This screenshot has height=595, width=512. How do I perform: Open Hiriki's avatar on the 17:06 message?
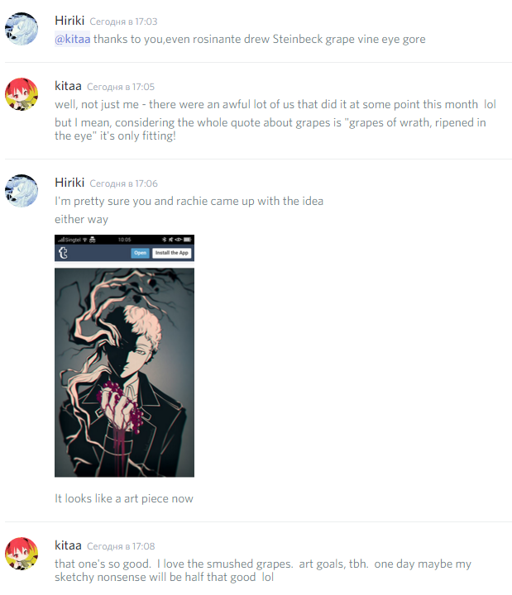(22, 191)
